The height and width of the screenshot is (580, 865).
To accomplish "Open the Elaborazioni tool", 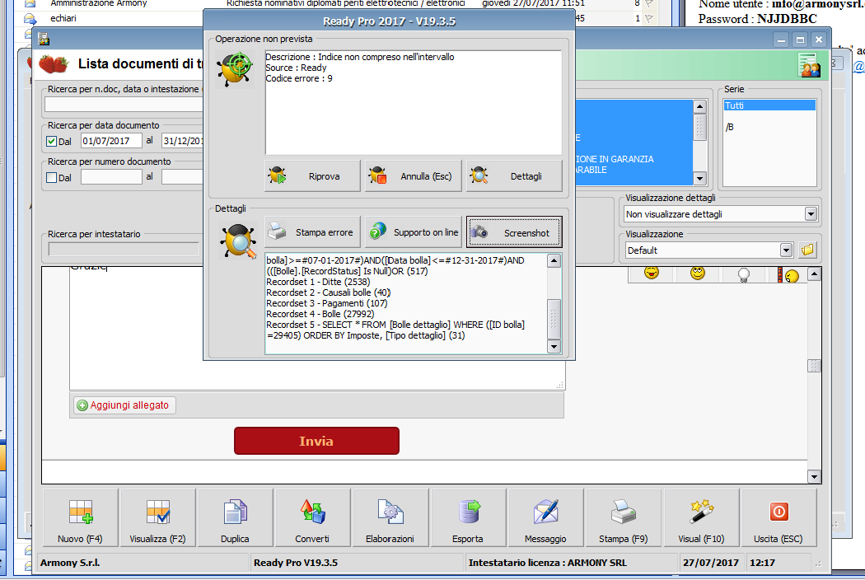I will tap(390, 518).
